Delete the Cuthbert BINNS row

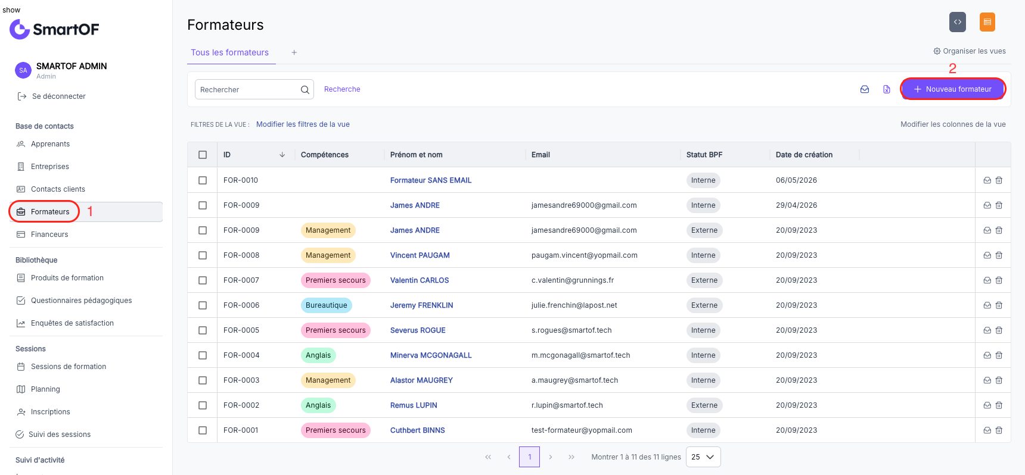(x=999, y=430)
